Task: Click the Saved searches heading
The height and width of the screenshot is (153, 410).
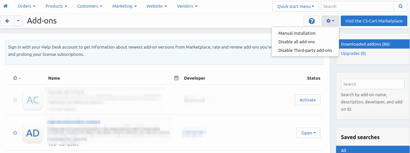Action: [x=360, y=137]
